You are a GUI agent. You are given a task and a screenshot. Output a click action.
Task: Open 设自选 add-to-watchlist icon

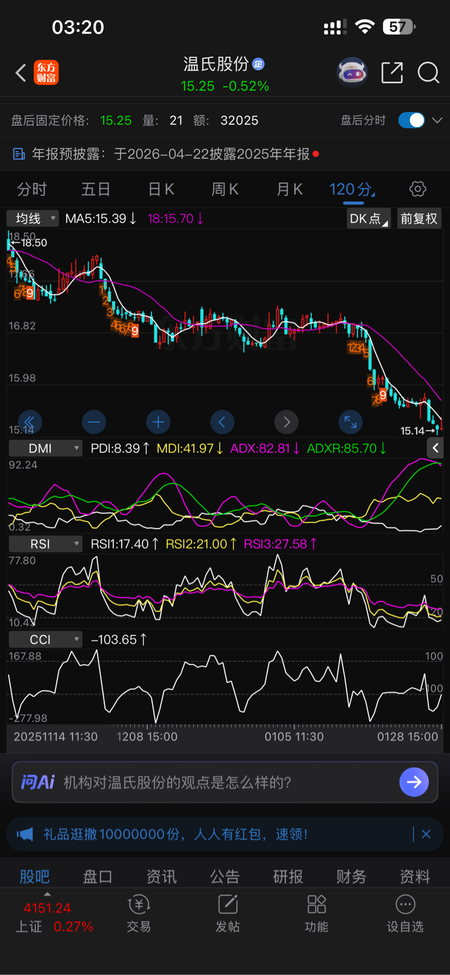coord(405,914)
